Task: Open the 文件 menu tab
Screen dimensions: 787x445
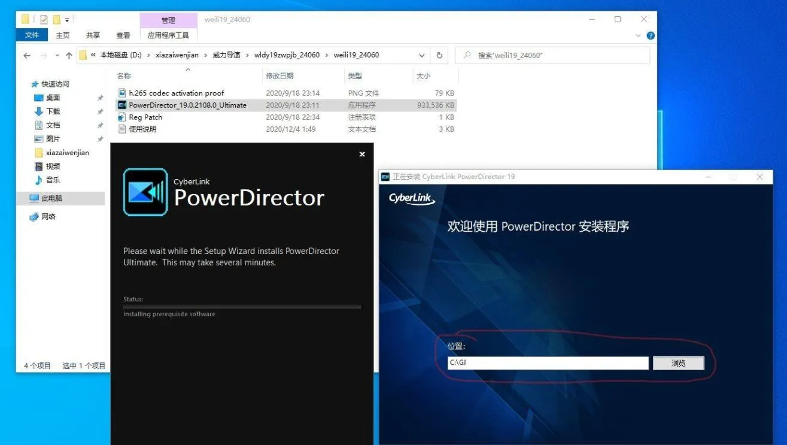Action: click(32, 35)
